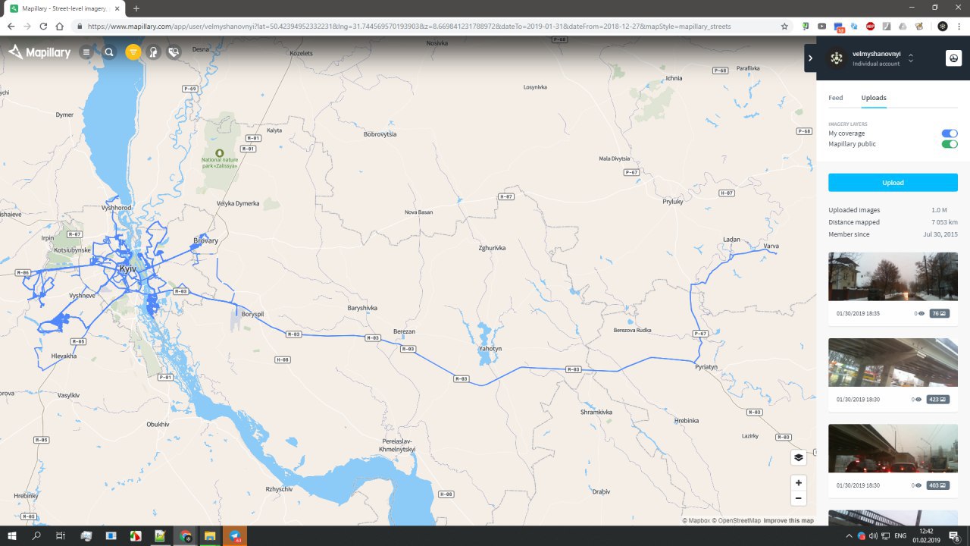Image resolution: width=970 pixels, height=546 pixels.
Task: Zoom in the map with plus button
Action: point(798,483)
